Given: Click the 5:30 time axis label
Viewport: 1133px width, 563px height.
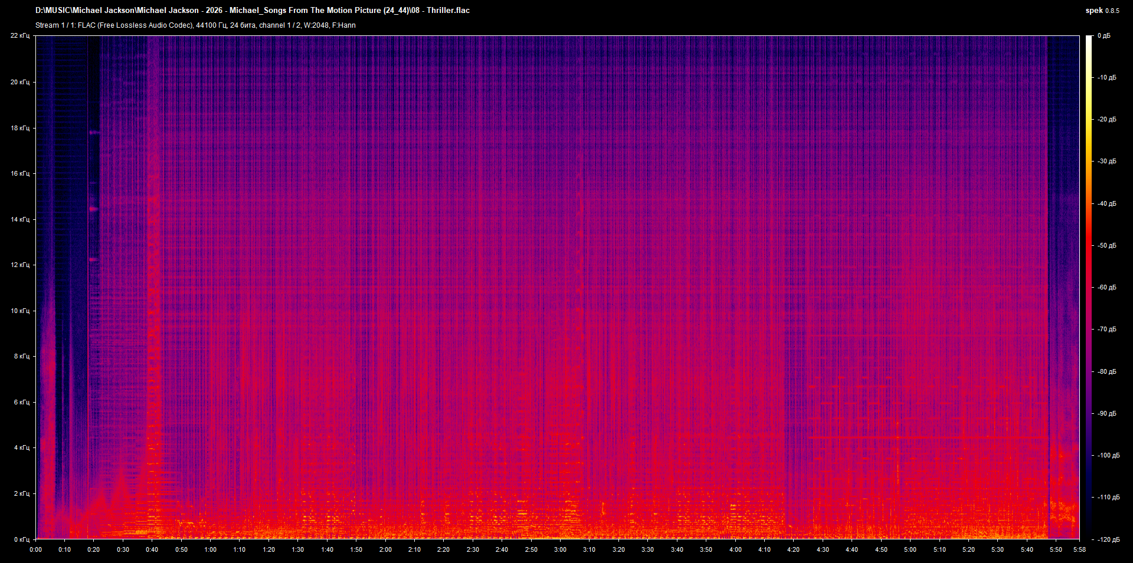Looking at the screenshot, I should 997,549.
